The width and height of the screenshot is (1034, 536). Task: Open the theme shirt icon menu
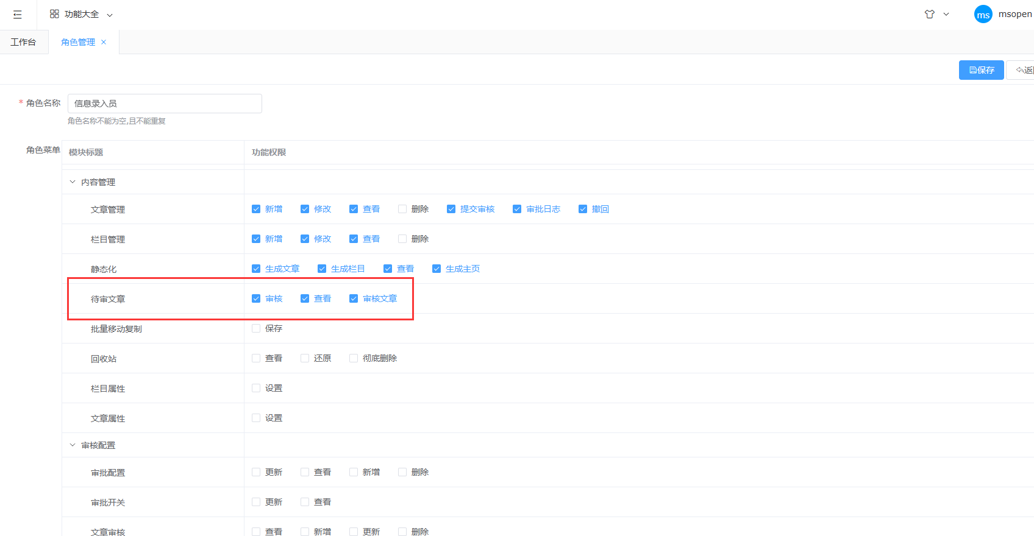(930, 14)
